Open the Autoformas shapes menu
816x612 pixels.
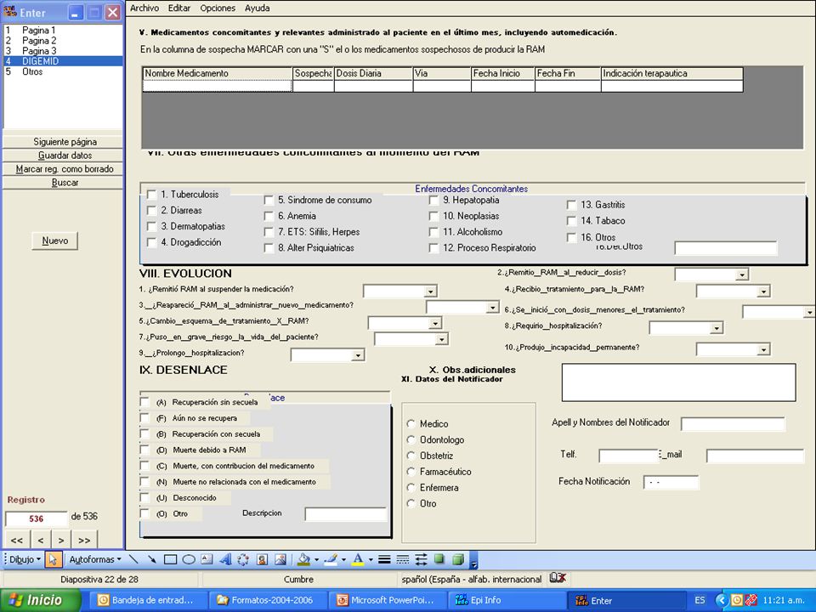pos(94,559)
